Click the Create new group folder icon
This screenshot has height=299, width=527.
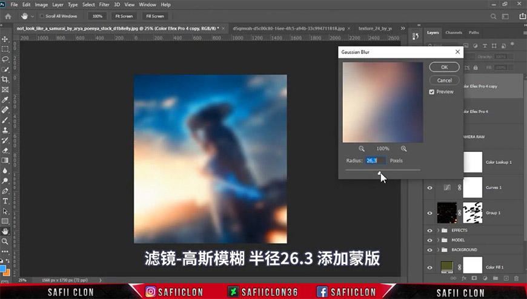496,278
